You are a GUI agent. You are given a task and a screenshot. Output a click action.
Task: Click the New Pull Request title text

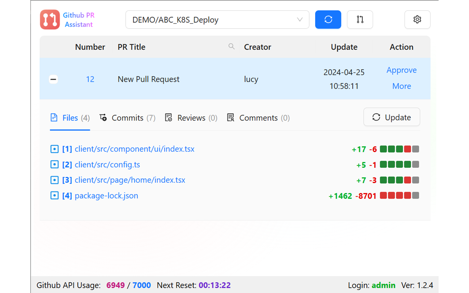148,79
